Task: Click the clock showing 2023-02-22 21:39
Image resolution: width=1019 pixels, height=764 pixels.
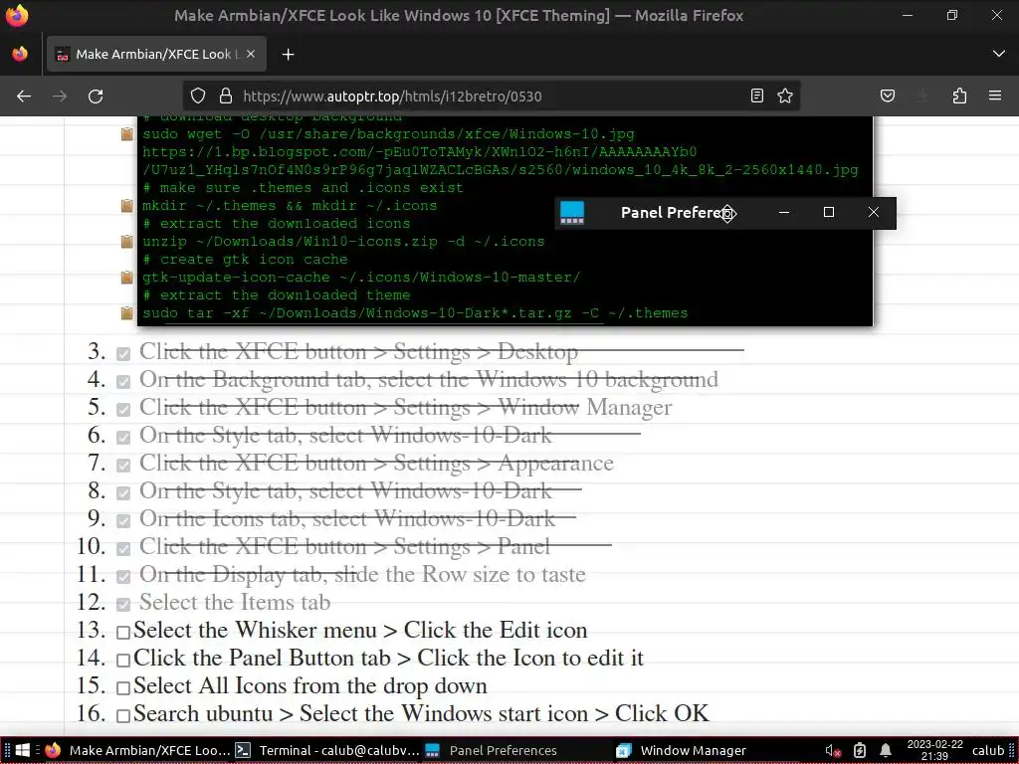Action: click(x=934, y=750)
